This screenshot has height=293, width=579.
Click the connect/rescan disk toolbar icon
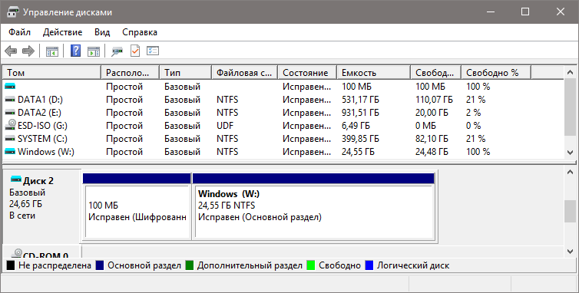tap(117, 51)
